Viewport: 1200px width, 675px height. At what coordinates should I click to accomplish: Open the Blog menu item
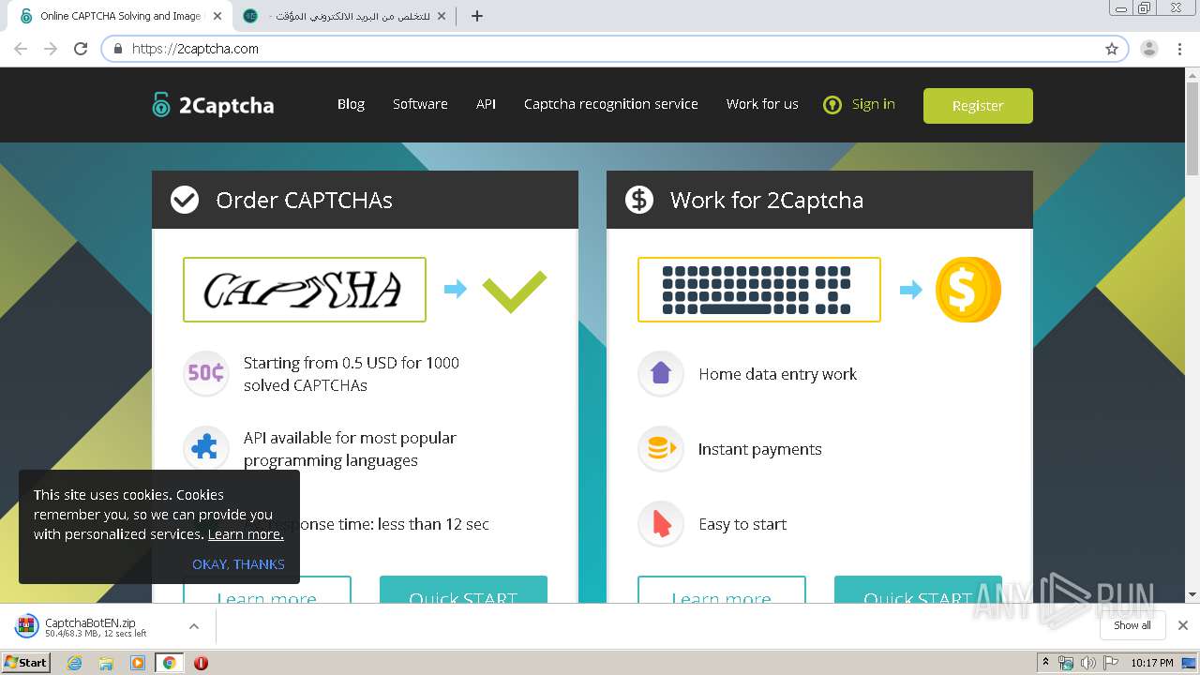tap(351, 104)
